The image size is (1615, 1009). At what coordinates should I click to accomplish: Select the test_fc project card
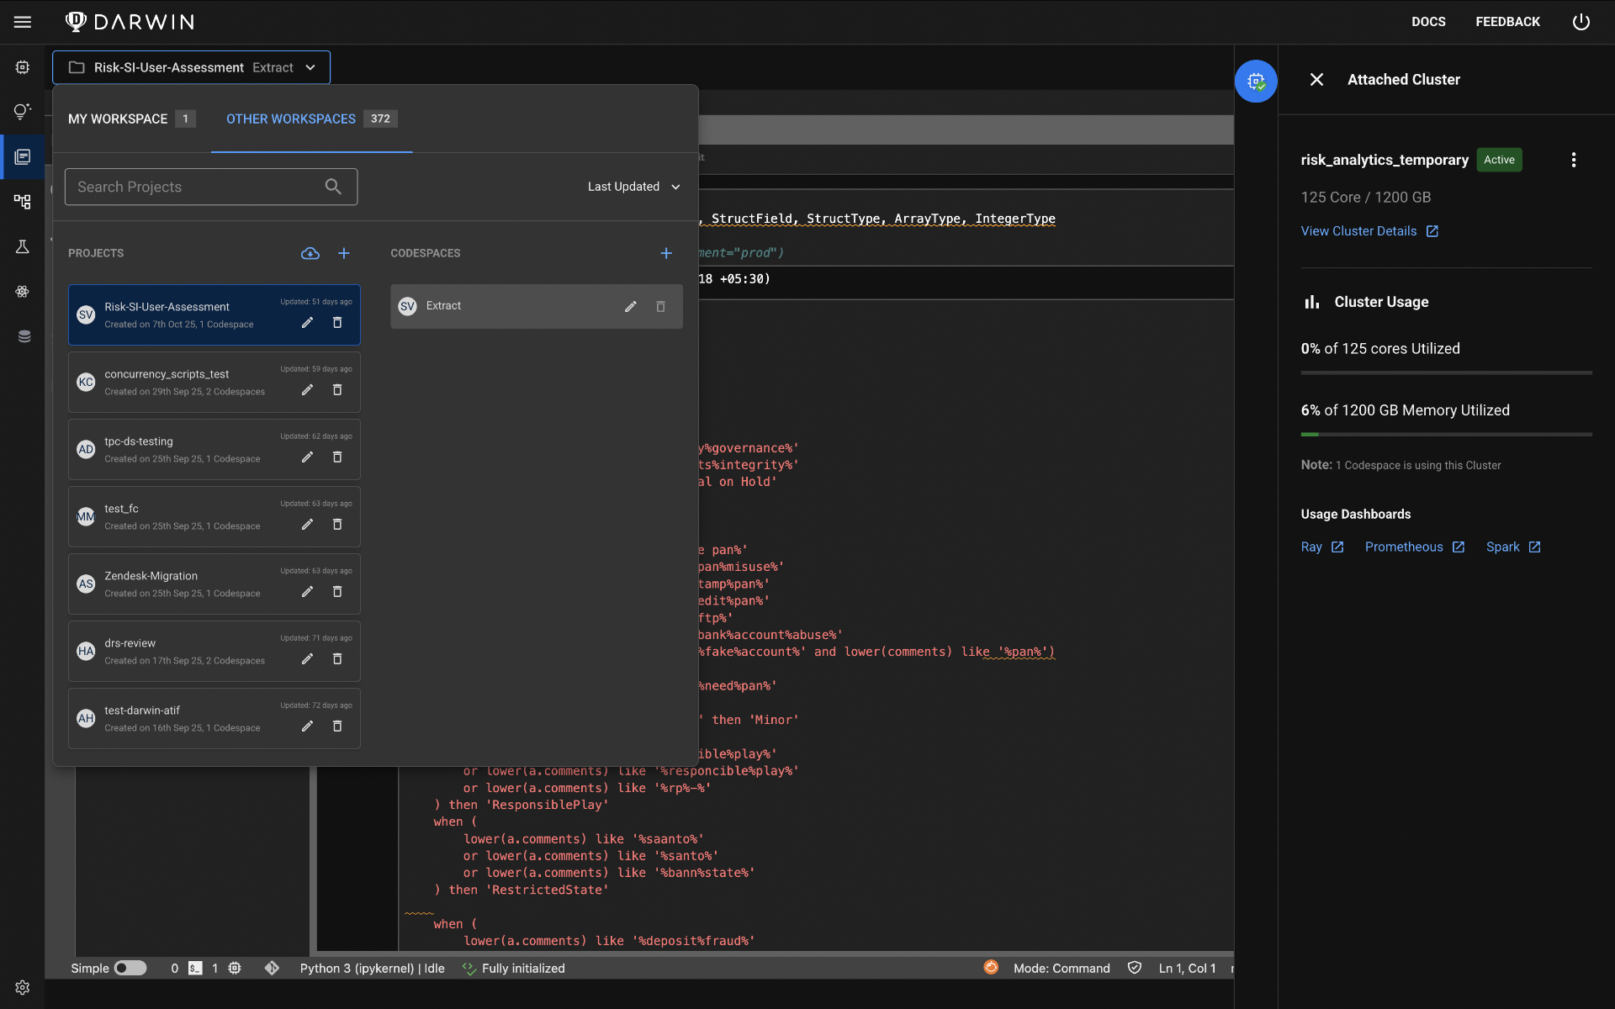[x=214, y=517]
